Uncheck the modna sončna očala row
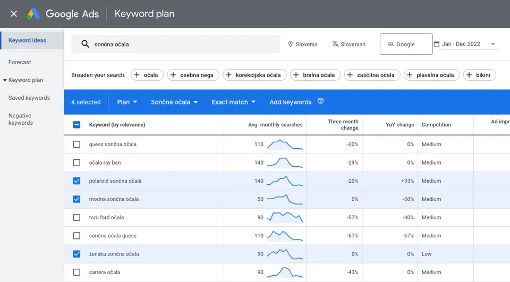This screenshot has height=282, width=510. click(x=76, y=199)
